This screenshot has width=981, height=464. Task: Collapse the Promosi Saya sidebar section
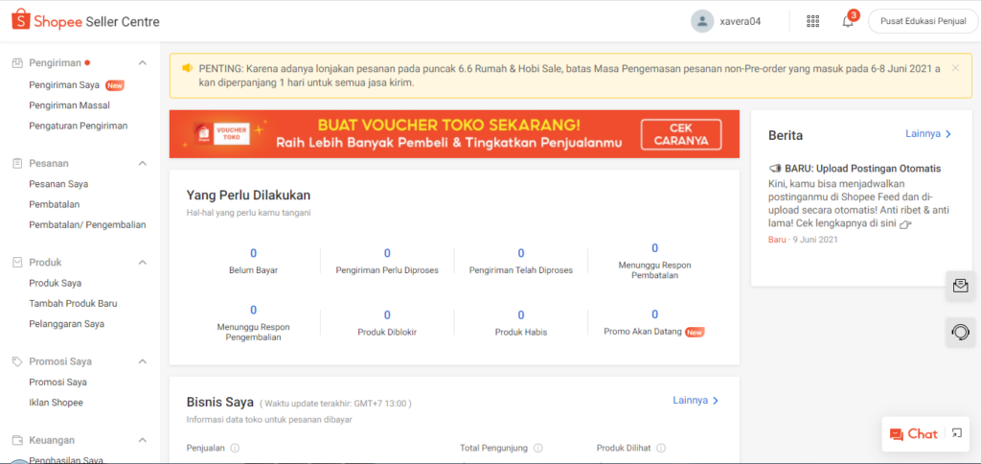tap(143, 361)
